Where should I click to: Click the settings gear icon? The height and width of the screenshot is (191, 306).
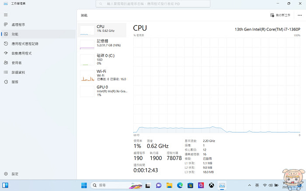coord(6,174)
